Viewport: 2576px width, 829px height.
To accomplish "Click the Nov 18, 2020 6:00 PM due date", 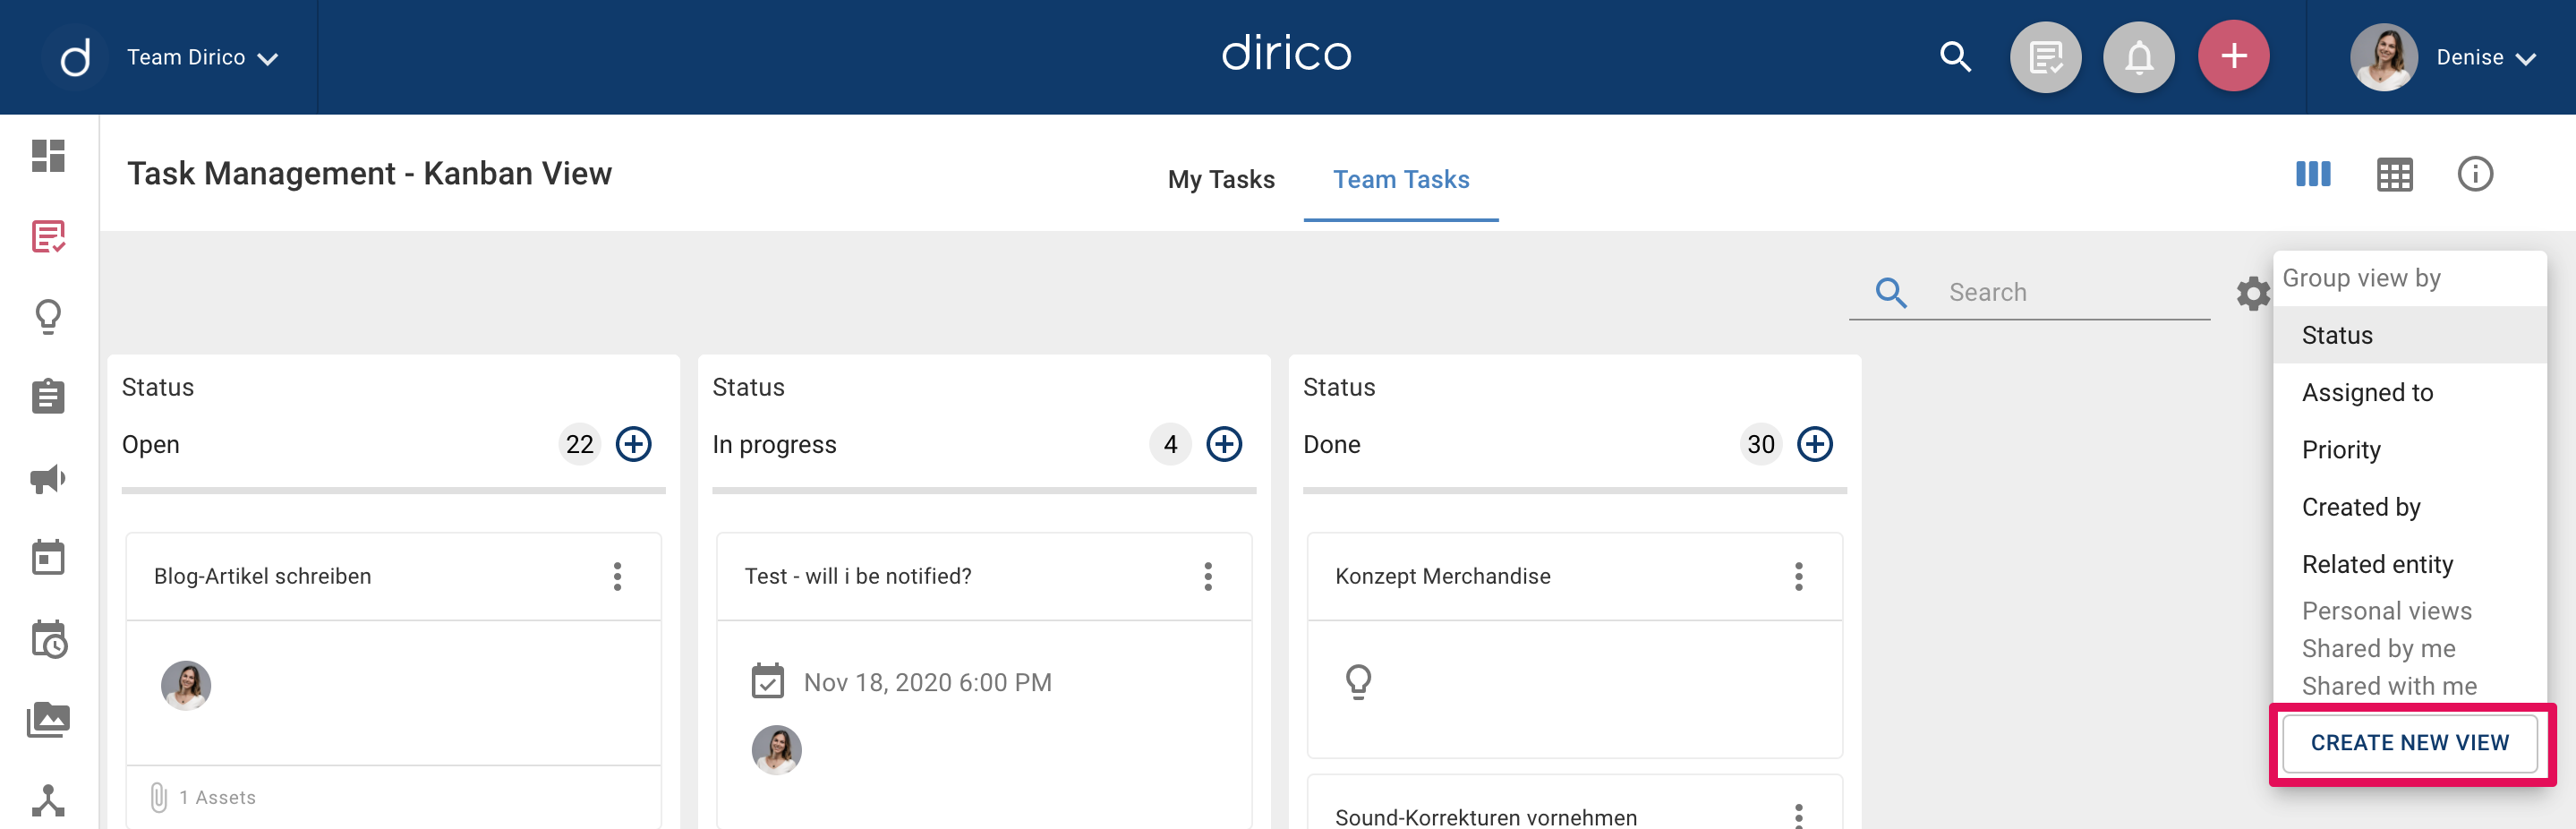I will click(927, 682).
